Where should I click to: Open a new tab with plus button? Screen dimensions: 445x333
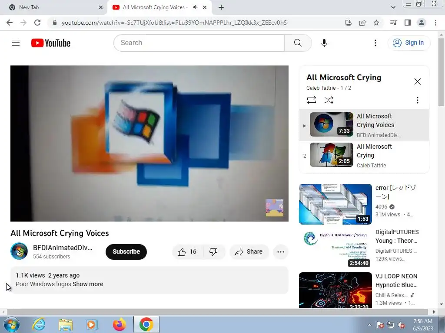[221, 7]
